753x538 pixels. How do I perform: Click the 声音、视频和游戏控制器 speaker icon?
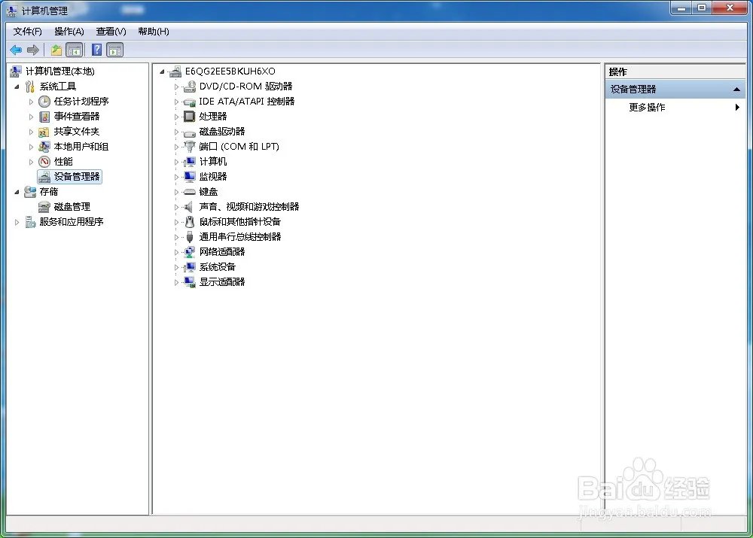click(x=189, y=207)
